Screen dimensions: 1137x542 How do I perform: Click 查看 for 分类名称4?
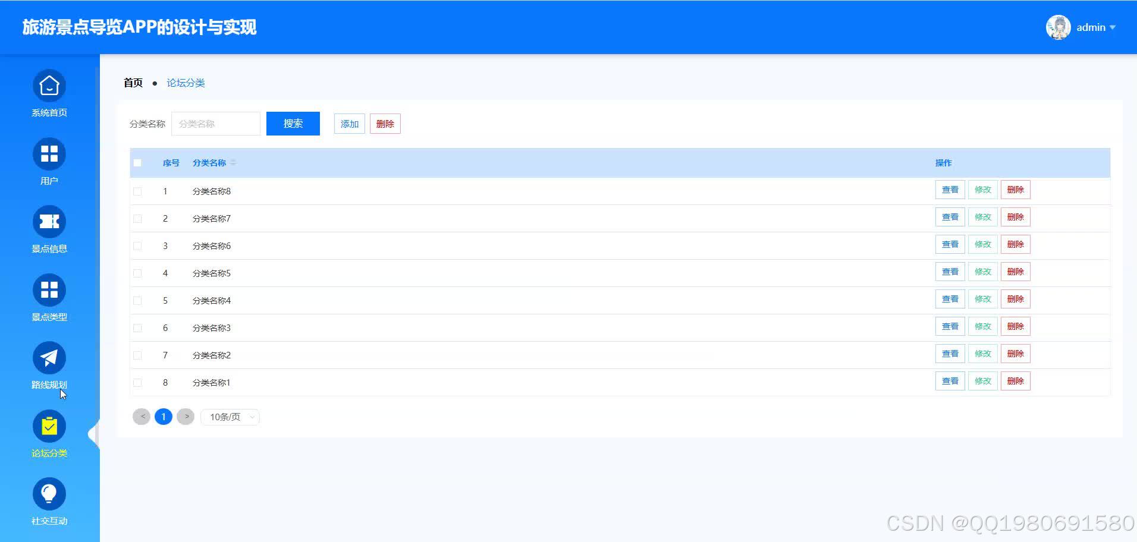pyautogui.click(x=950, y=299)
